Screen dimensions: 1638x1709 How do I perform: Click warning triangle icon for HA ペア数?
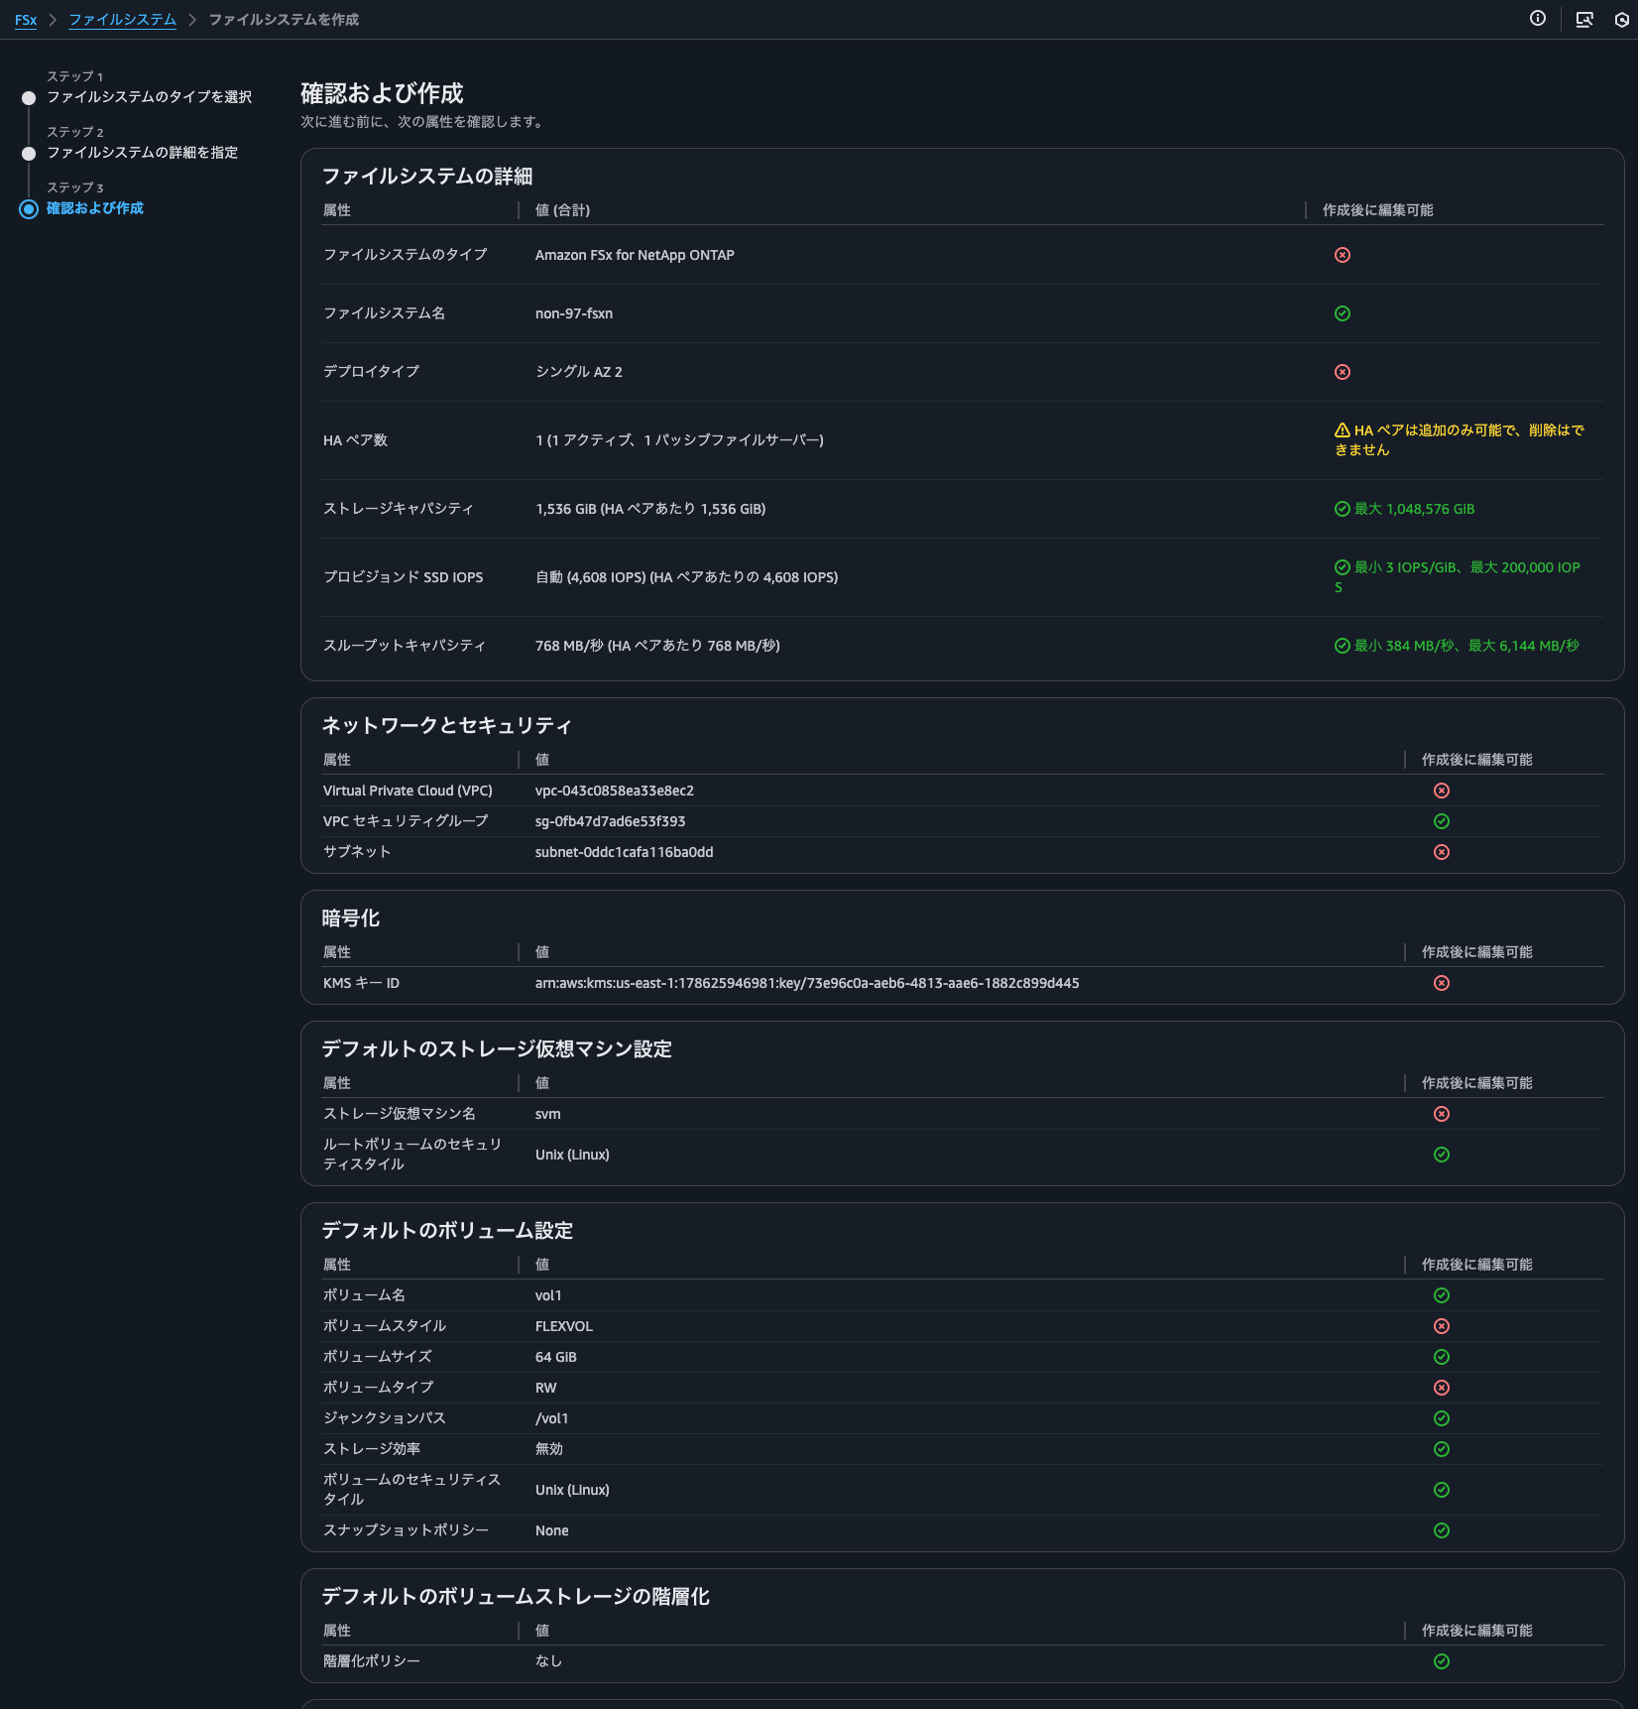click(1343, 430)
